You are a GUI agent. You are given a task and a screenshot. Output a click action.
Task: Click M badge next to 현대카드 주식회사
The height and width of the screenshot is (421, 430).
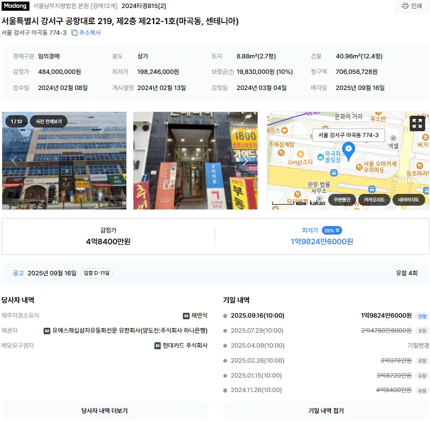coord(157,346)
